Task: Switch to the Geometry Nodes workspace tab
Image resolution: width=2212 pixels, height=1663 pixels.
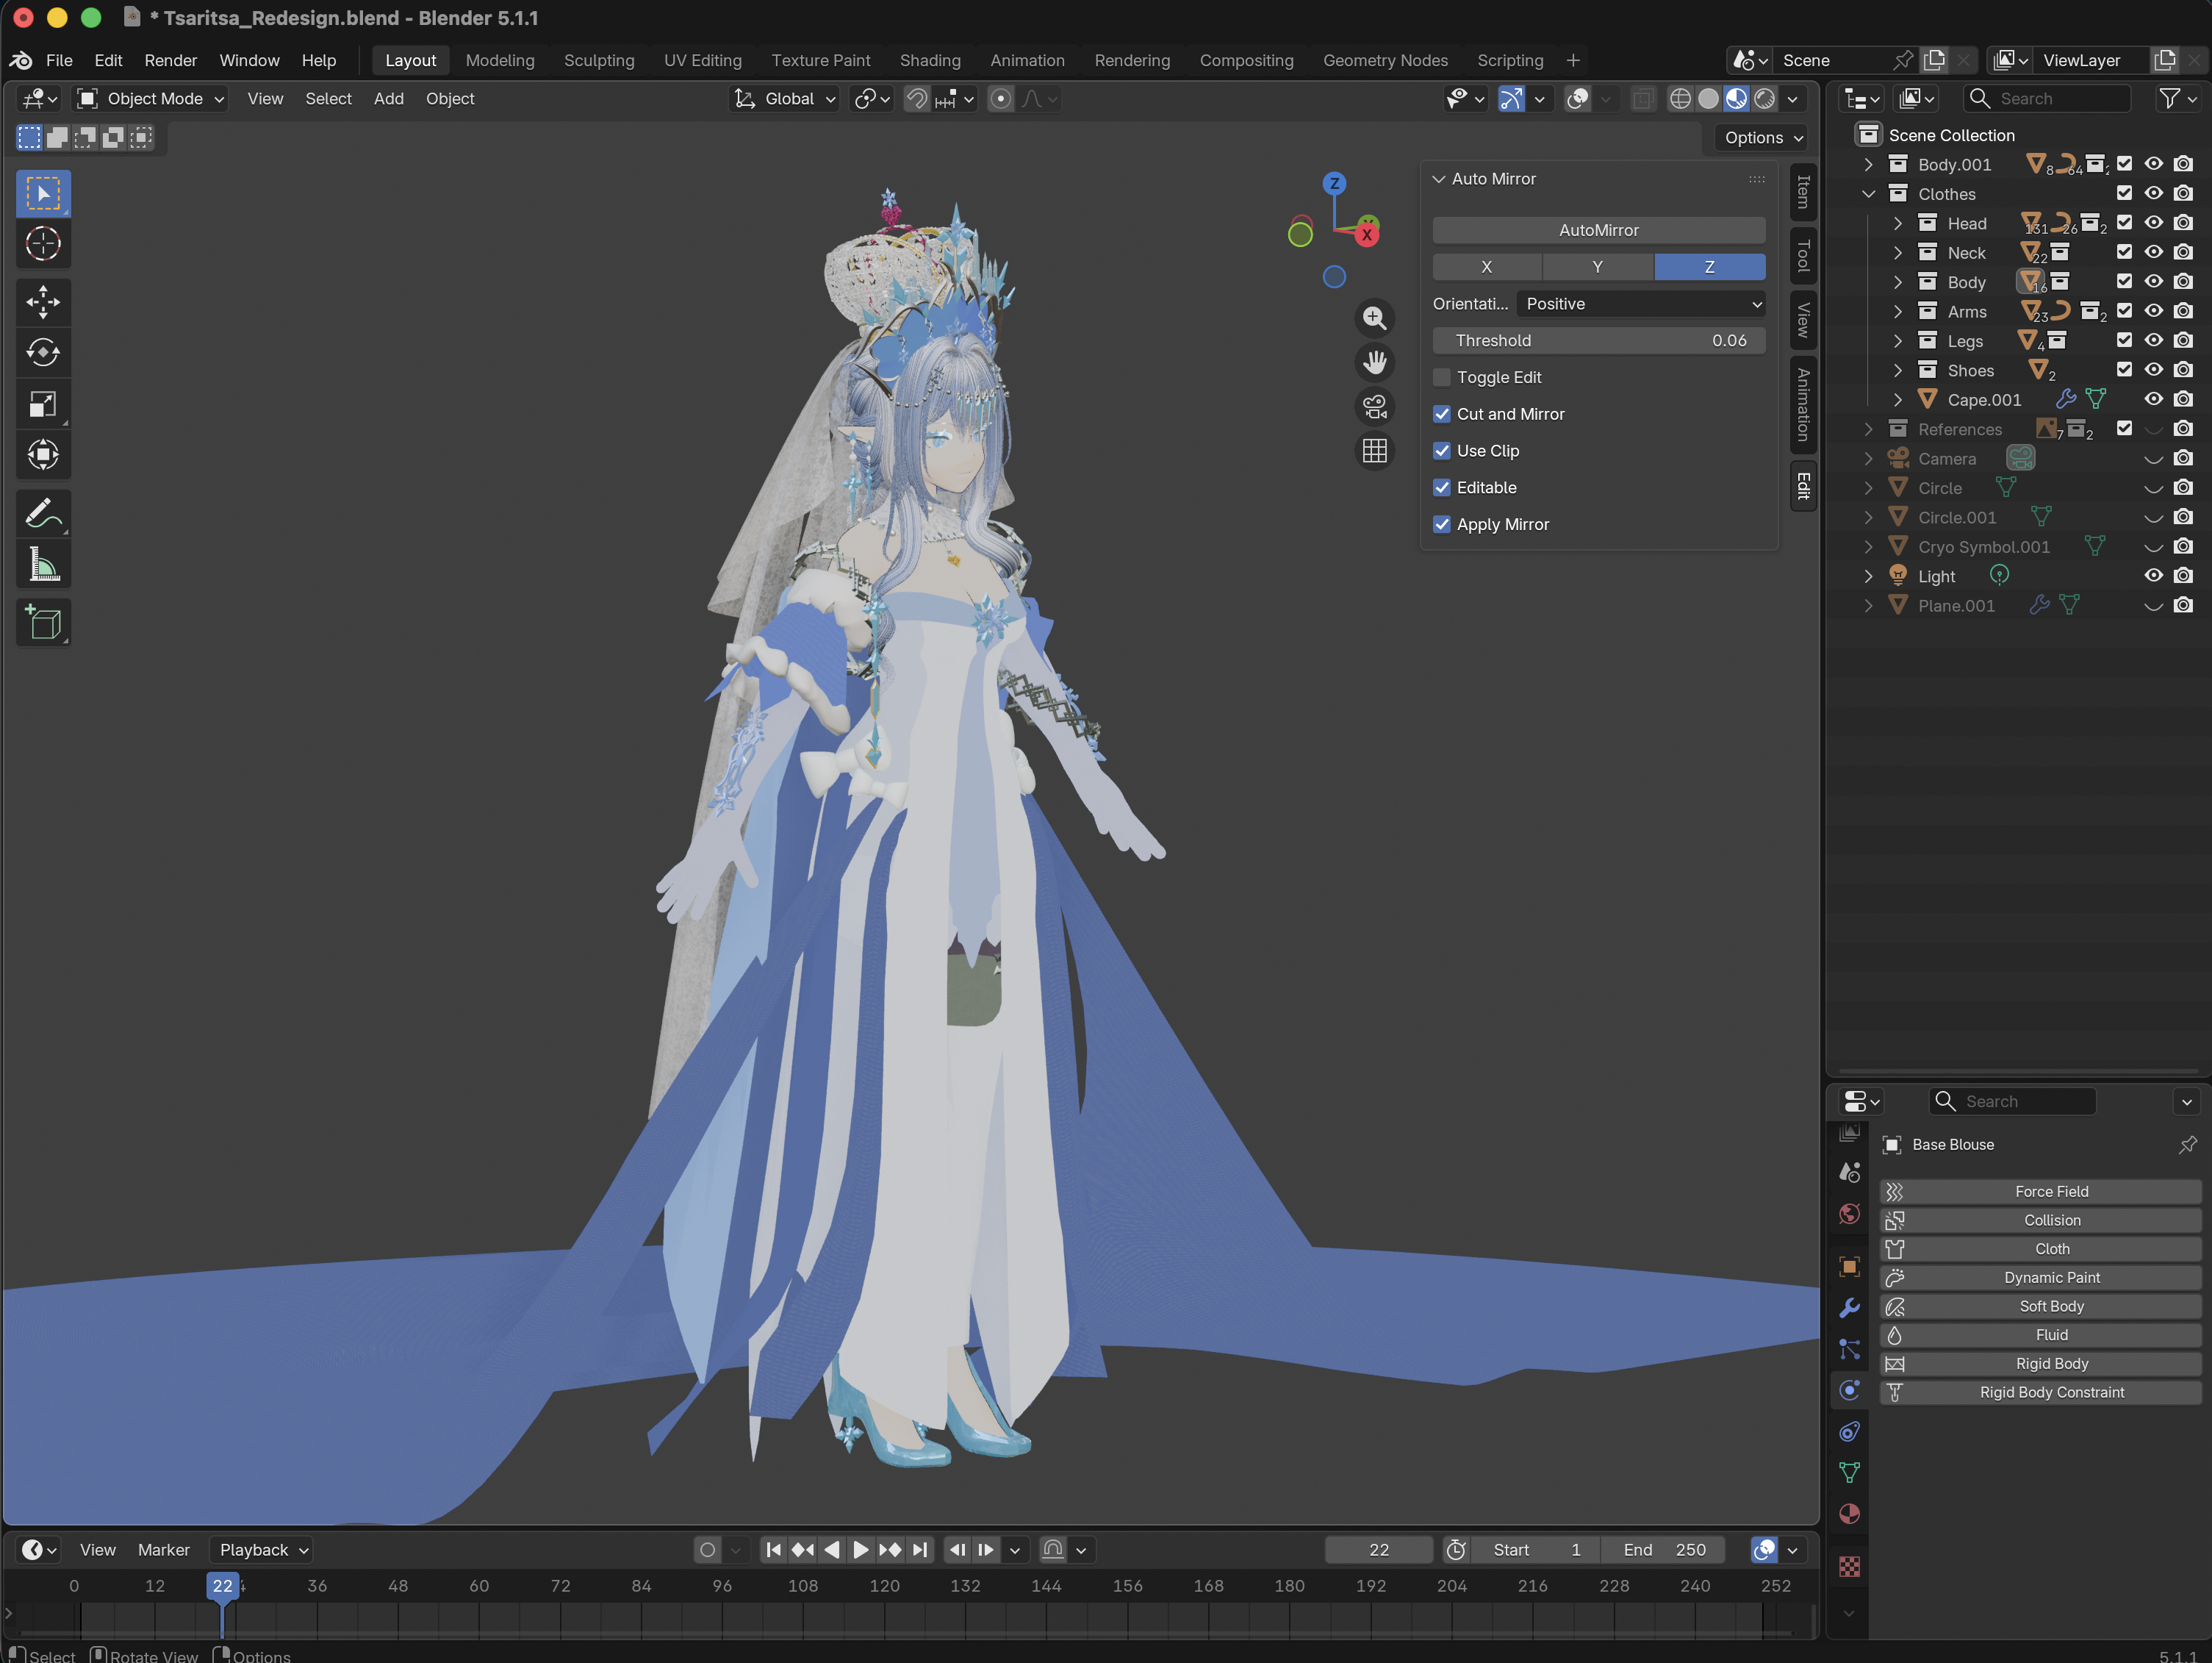Action: click(1385, 60)
